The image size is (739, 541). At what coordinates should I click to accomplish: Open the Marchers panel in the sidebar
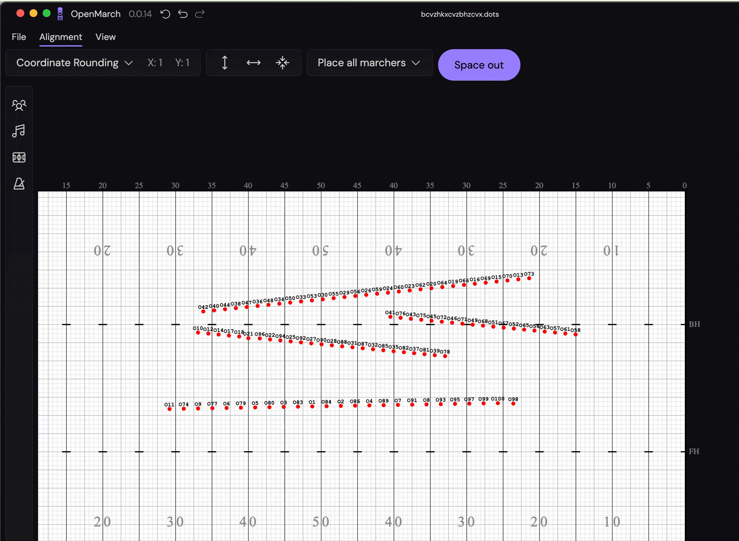pos(19,105)
